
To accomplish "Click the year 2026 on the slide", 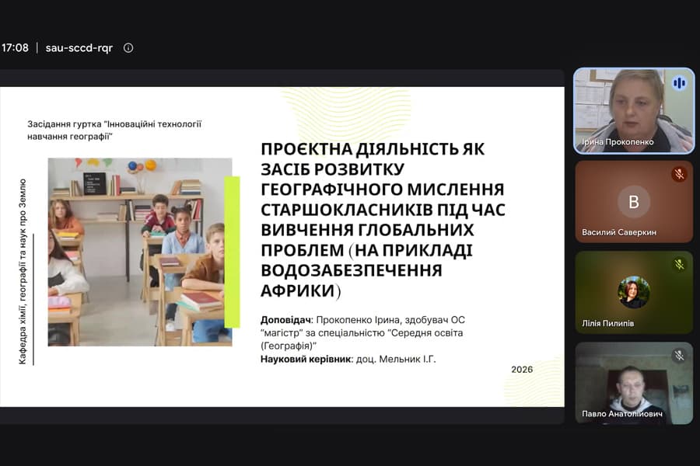I will tap(522, 369).
